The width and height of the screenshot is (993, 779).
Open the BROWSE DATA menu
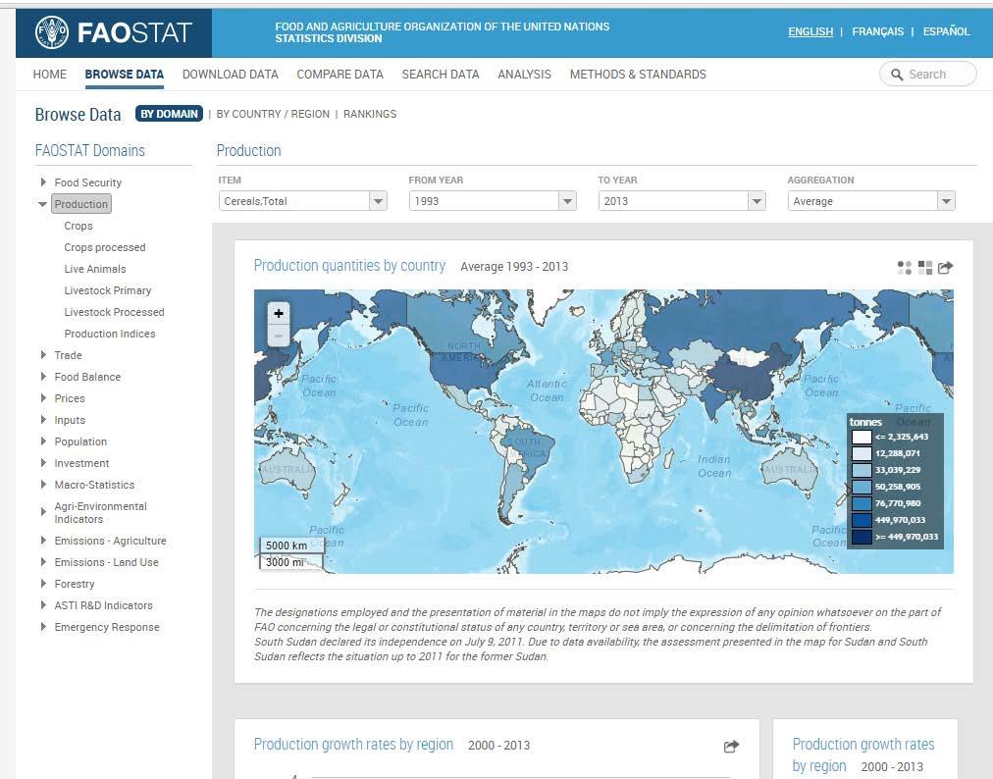coord(124,75)
